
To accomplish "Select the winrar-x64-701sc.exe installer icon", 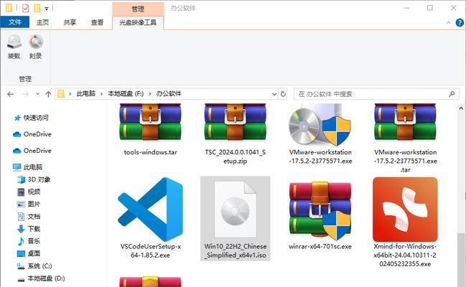I will [x=320, y=210].
